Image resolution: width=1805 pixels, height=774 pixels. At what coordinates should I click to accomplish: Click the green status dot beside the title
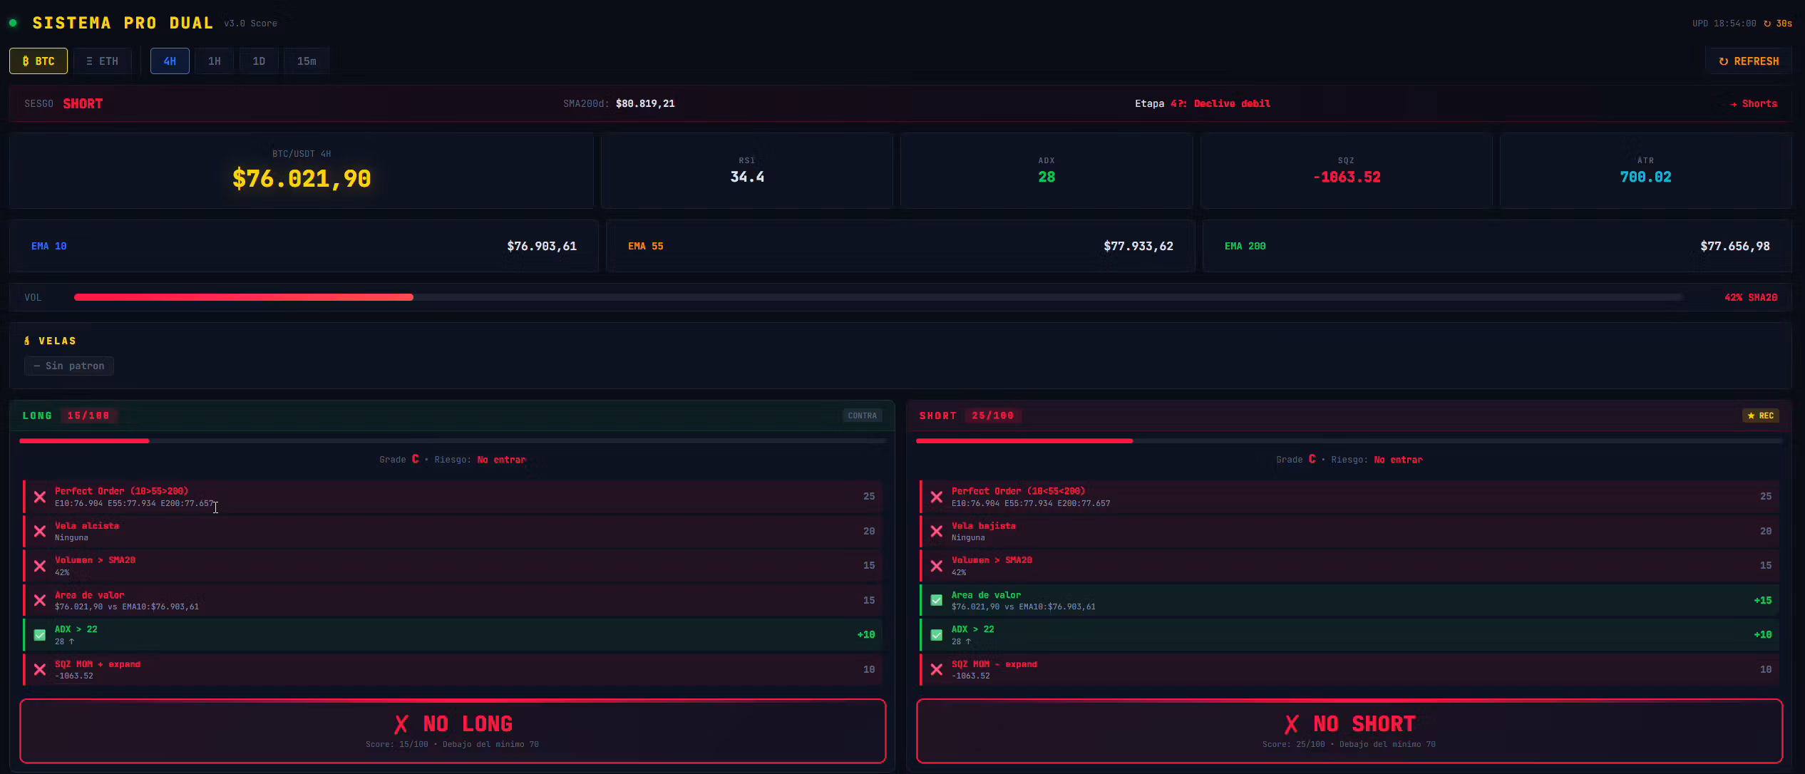click(x=13, y=23)
